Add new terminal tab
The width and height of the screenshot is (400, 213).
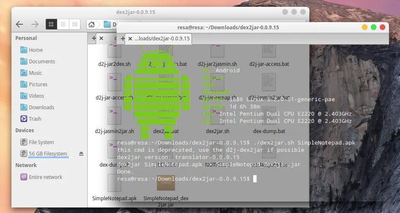pos(123,39)
